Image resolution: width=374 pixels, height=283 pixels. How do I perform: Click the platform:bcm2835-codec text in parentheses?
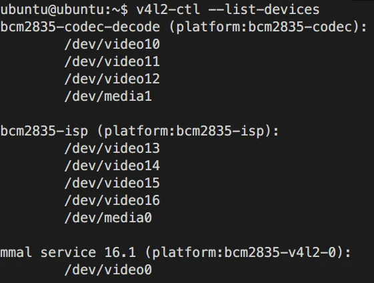tap(264, 27)
